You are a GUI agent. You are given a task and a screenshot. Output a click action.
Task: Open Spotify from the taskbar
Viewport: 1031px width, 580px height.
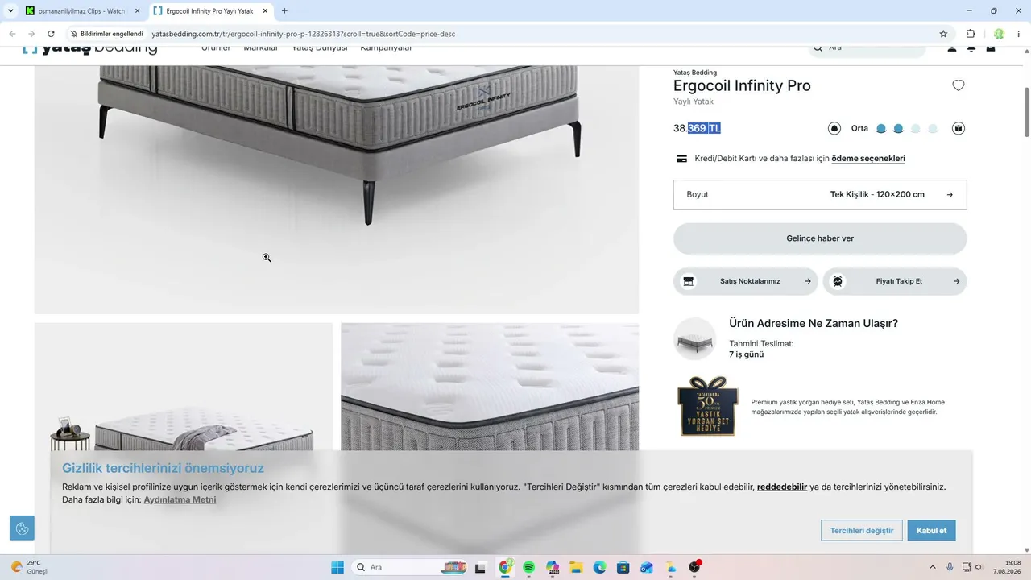pyautogui.click(x=529, y=567)
